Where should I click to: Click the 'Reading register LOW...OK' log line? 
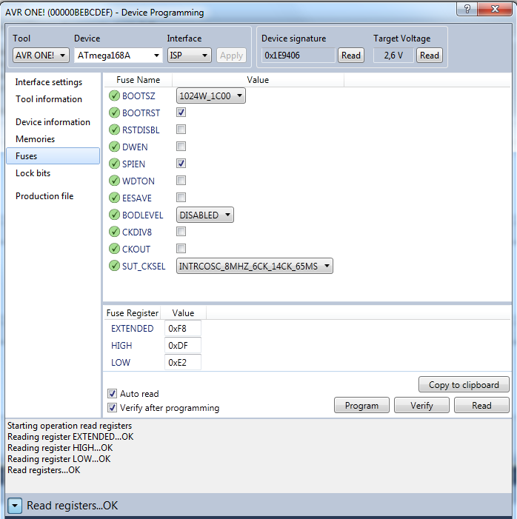59,459
